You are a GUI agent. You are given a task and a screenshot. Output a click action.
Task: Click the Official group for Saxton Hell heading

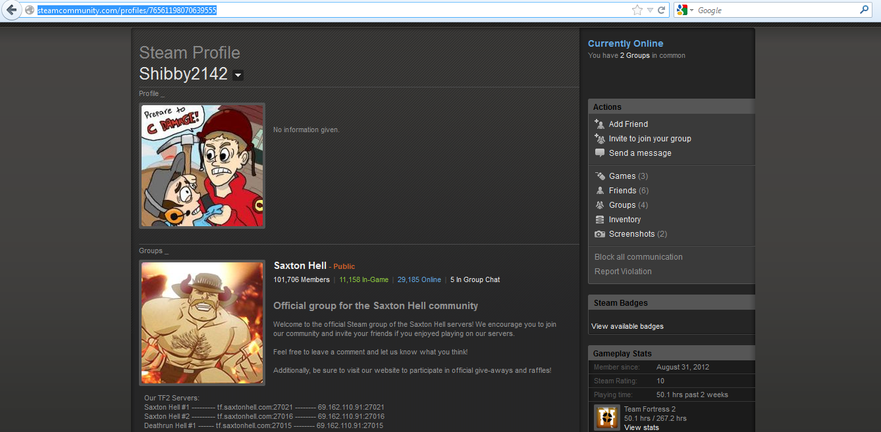pos(375,306)
